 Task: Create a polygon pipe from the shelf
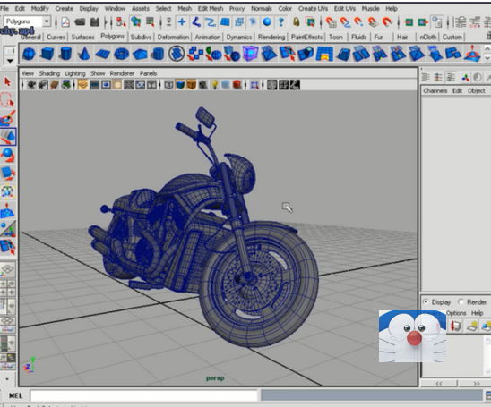158,54
